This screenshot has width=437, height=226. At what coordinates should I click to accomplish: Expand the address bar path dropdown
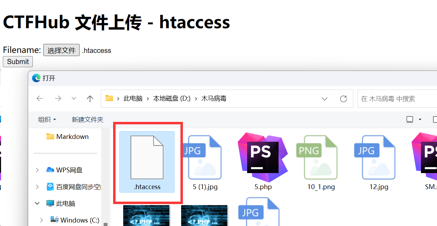tap(325, 99)
